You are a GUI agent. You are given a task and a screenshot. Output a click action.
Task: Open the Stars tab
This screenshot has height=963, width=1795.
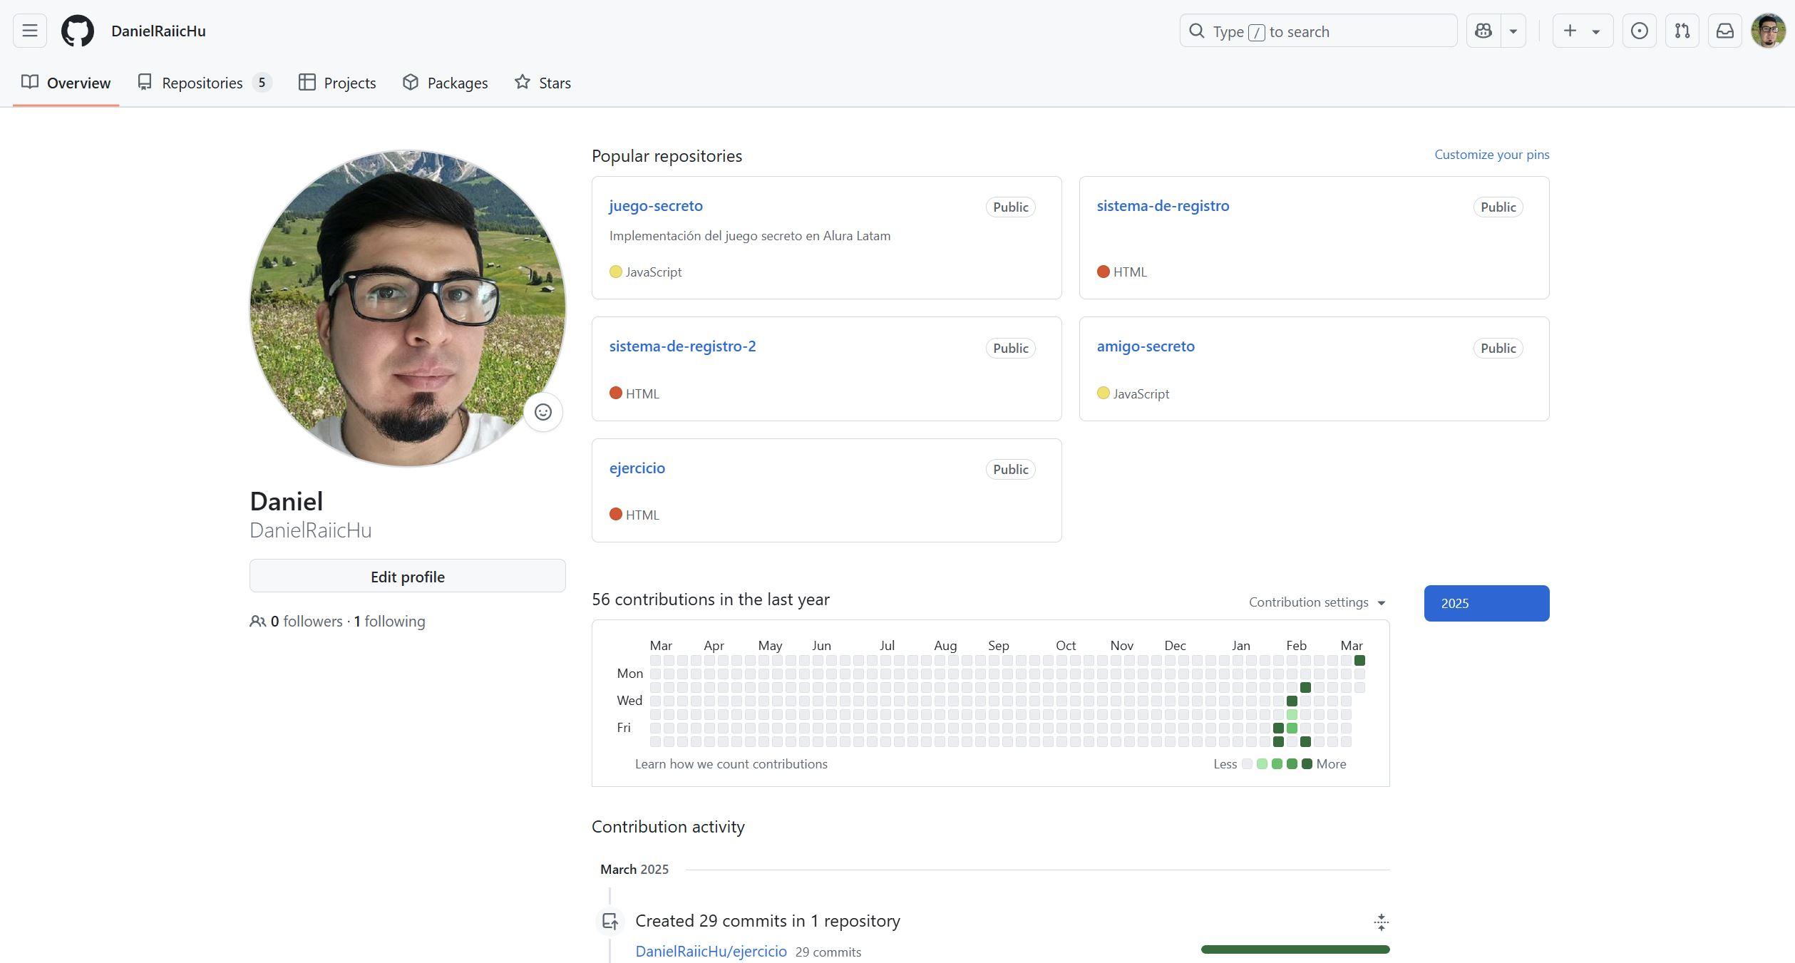542,83
